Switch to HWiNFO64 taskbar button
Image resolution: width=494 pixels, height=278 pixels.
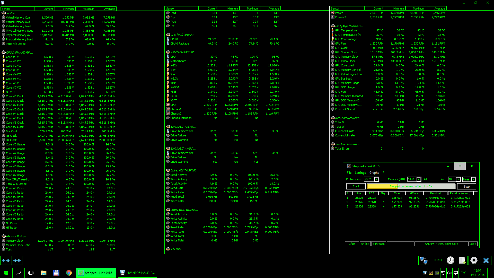(137, 273)
